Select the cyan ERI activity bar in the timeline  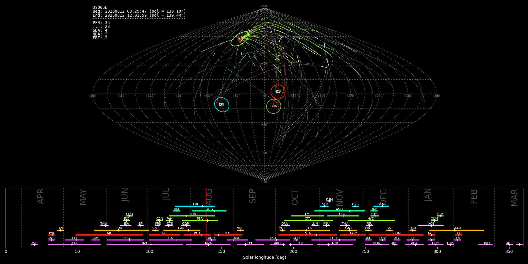[x=195, y=206]
